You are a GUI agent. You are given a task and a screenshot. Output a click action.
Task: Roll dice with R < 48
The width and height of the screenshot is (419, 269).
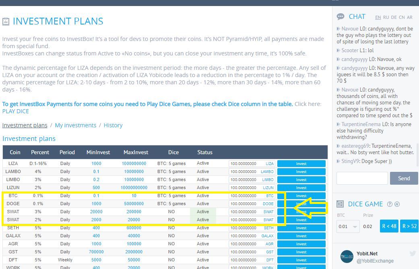[389, 226]
